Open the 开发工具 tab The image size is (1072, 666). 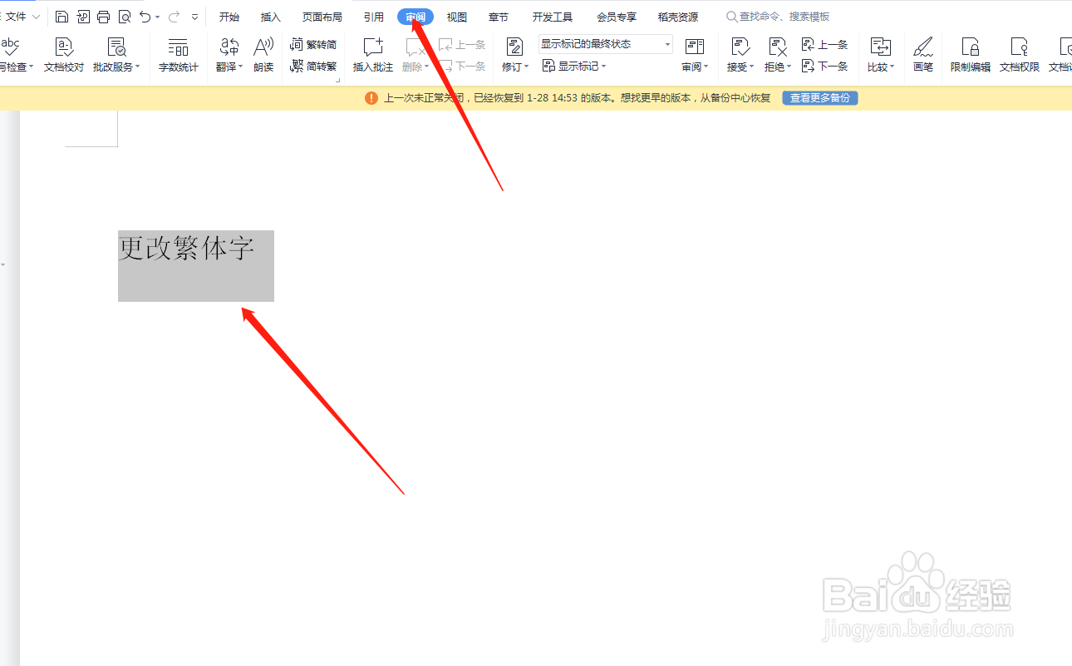point(553,17)
